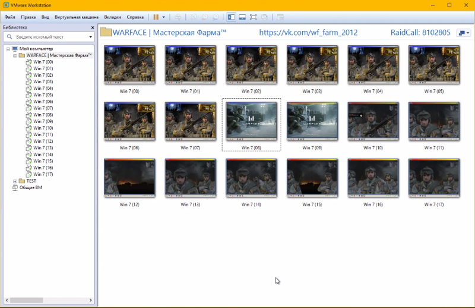Viewport: 475px width, 308px height.
Task: Open the Win 7 (09) thumbnail
Action: pyautogui.click(x=312, y=121)
